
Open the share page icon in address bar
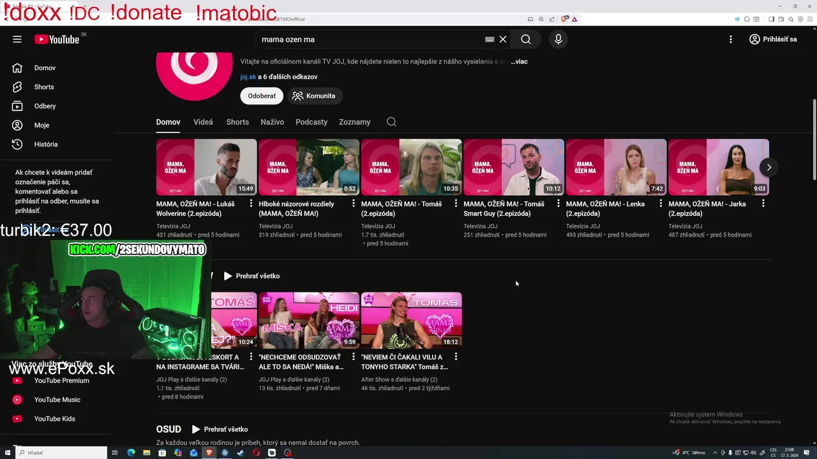point(552,19)
